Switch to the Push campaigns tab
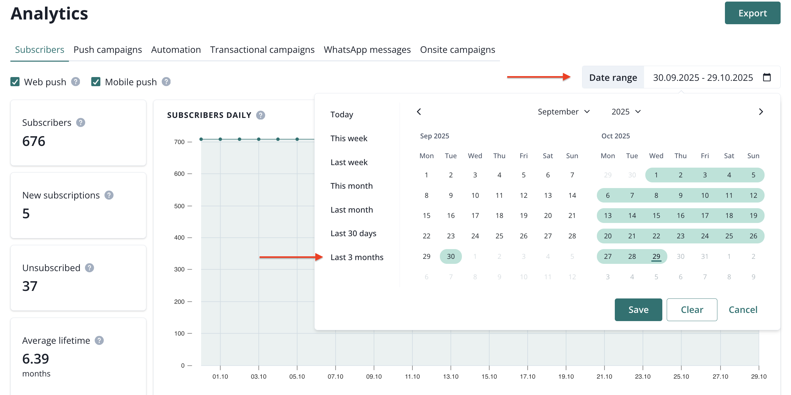The image size is (791, 395). click(x=108, y=50)
